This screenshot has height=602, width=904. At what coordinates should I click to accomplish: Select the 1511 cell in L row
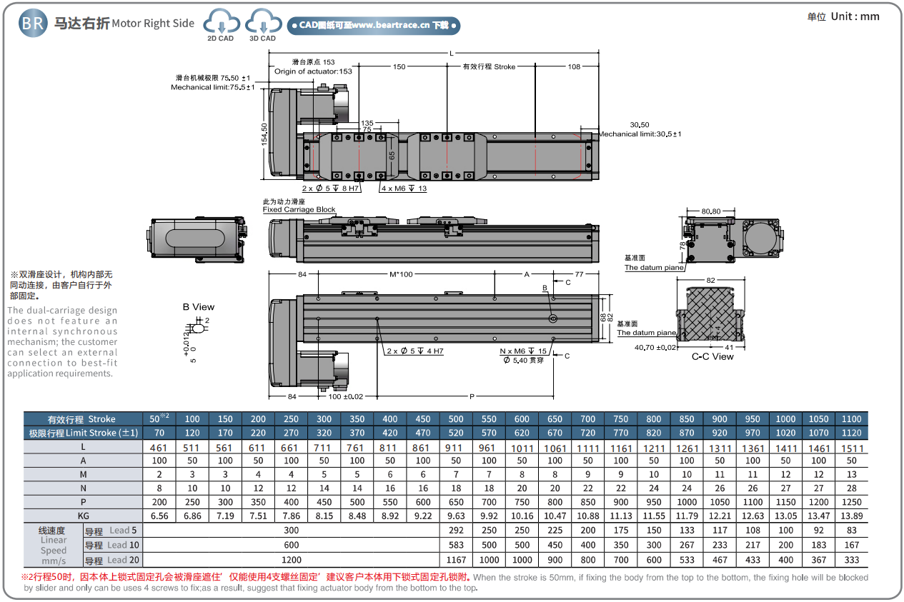point(852,448)
